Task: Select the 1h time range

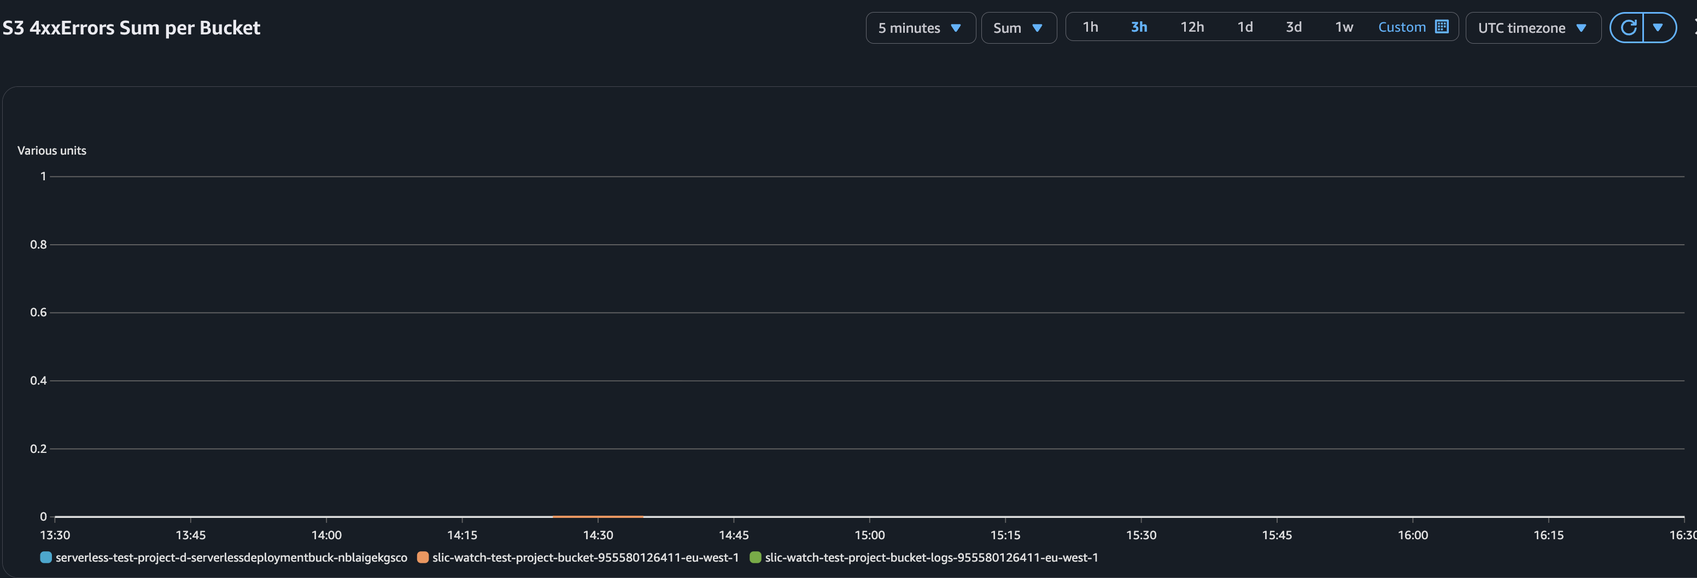Action: click(1090, 27)
